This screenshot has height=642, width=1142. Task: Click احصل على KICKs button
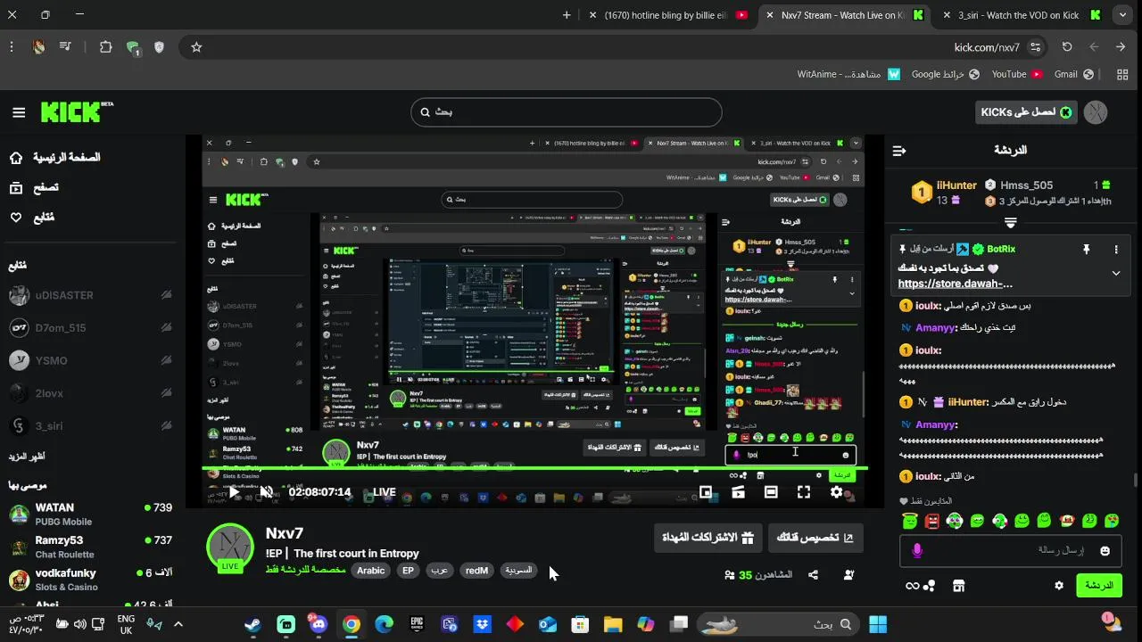pyautogui.click(x=1027, y=112)
